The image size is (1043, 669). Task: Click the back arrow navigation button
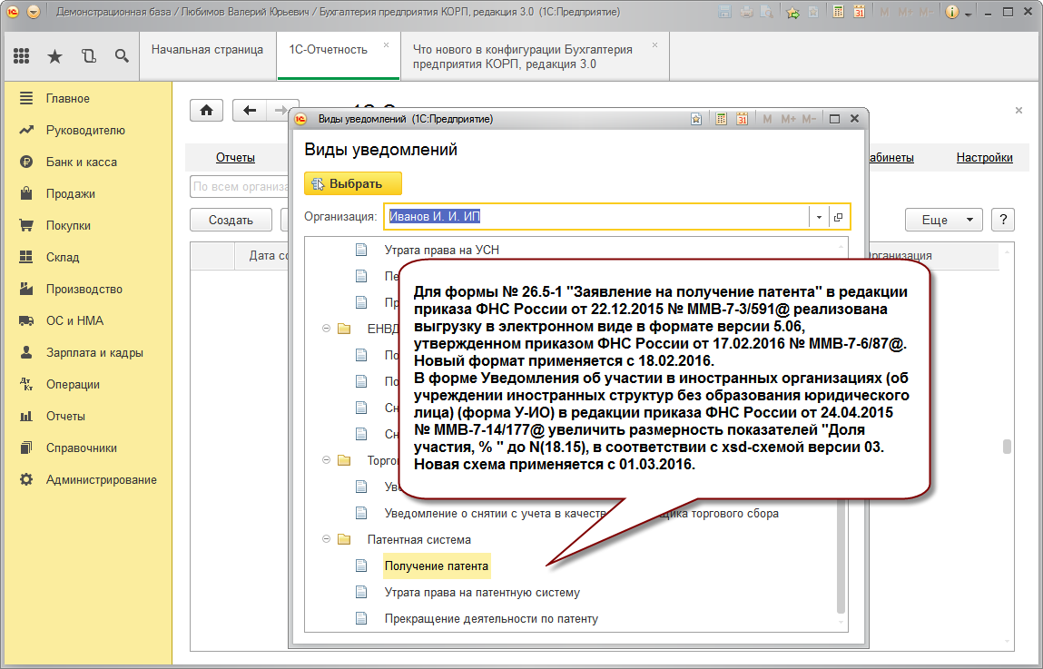(251, 110)
